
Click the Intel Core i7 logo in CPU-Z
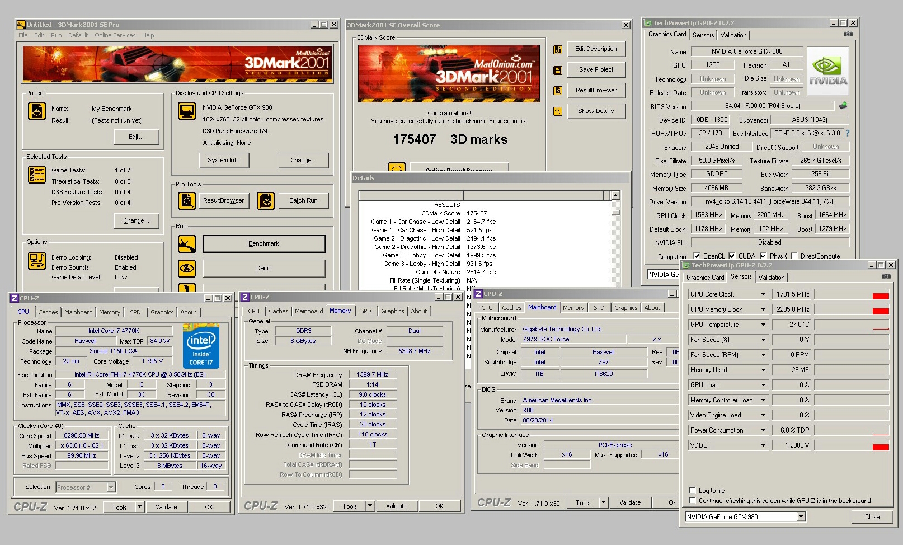click(201, 346)
